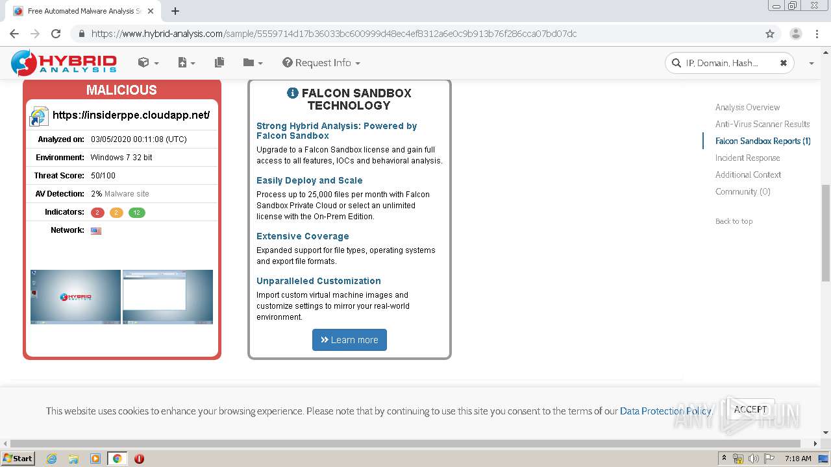Click the volume speaker tray icon

(754, 459)
